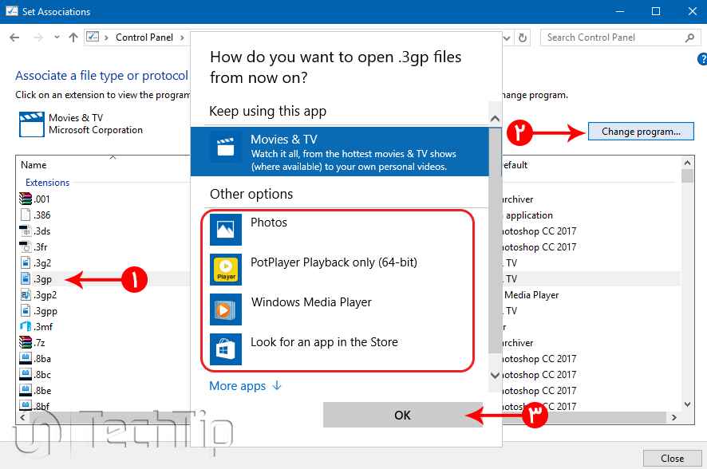The width and height of the screenshot is (707, 469).
Task: Click the Change program... button
Action: (641, 132)
